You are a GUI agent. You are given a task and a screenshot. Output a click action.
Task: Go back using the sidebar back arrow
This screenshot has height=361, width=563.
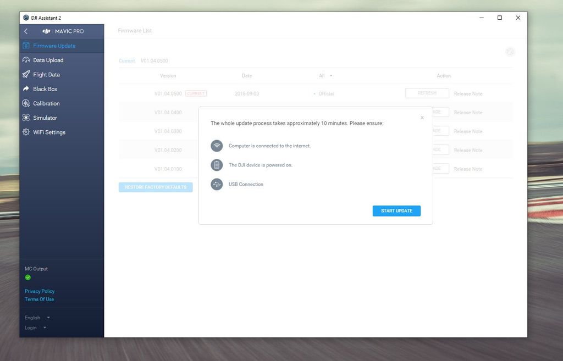[25, 31]
